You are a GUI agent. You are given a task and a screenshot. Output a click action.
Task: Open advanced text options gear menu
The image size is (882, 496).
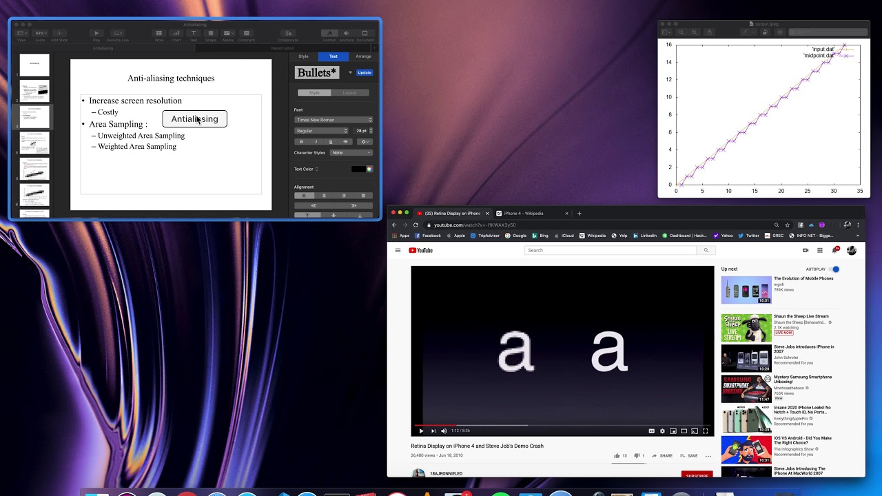[x=365, y=142]
